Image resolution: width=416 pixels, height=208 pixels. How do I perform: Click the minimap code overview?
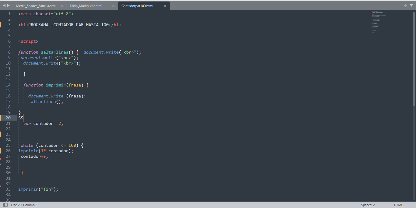pyautogui.click(x=379, y=22)
